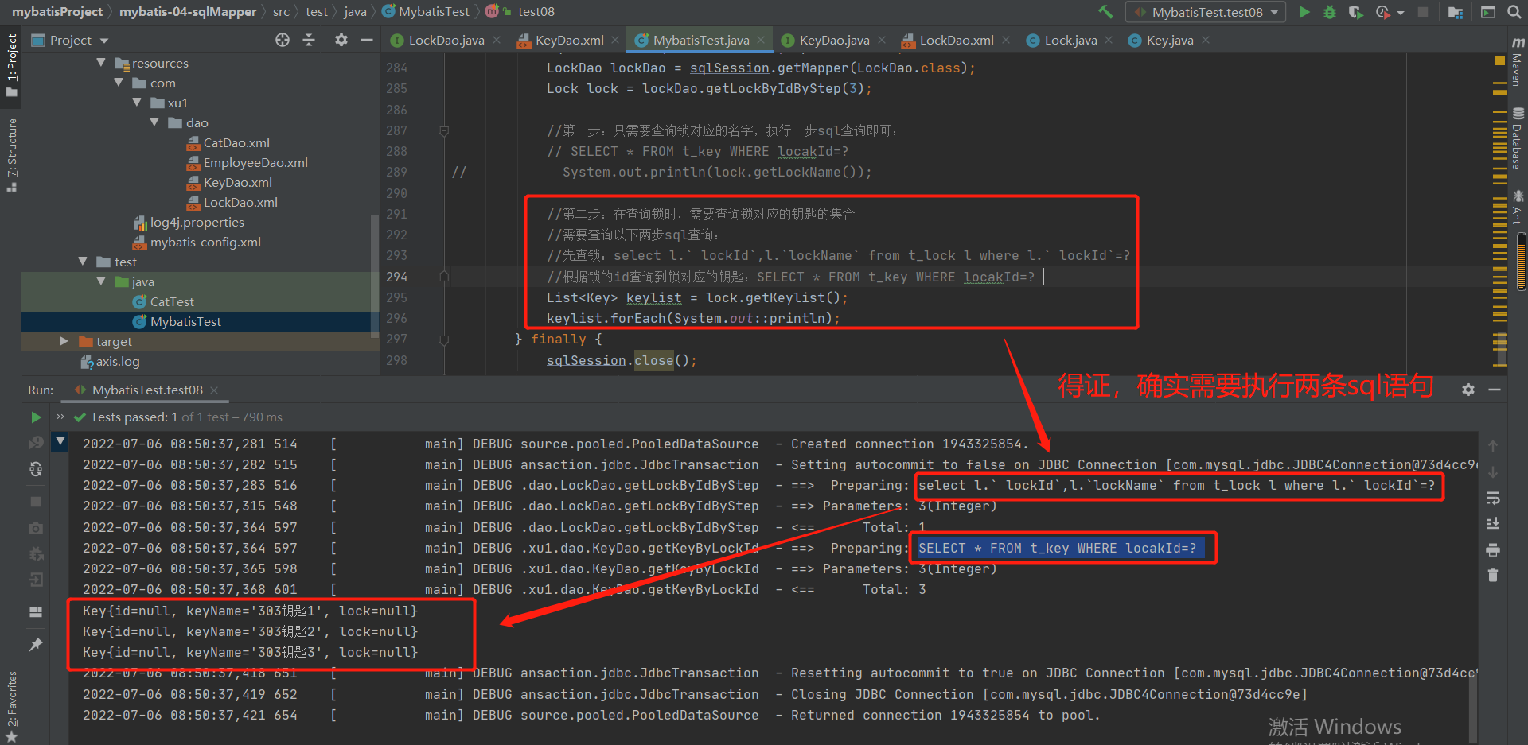The width and height of the screenshot is (1528, 745).
Task: Select CatTest class in tree
Action: [x=172, y=301]
